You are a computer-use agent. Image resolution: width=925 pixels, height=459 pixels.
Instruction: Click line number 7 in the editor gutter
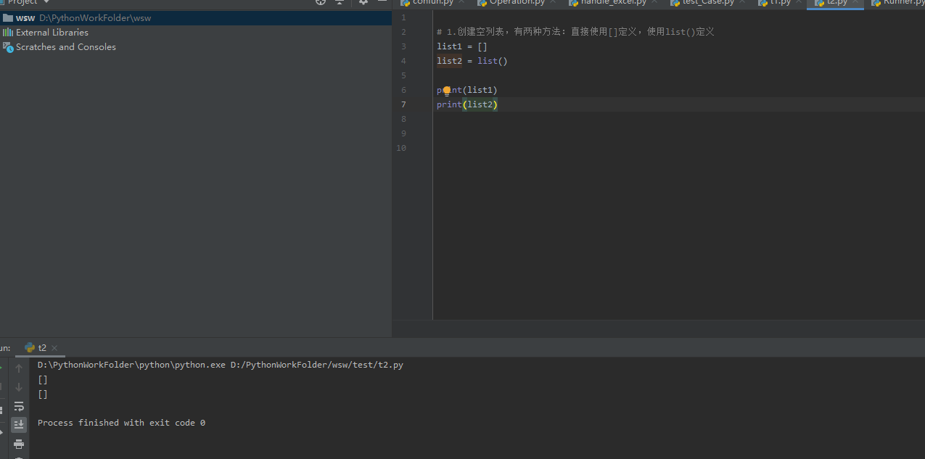point(403,104)
